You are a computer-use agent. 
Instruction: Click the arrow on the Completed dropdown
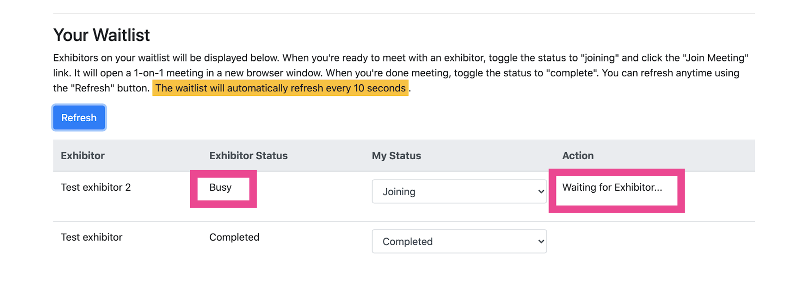pos(540,242)
